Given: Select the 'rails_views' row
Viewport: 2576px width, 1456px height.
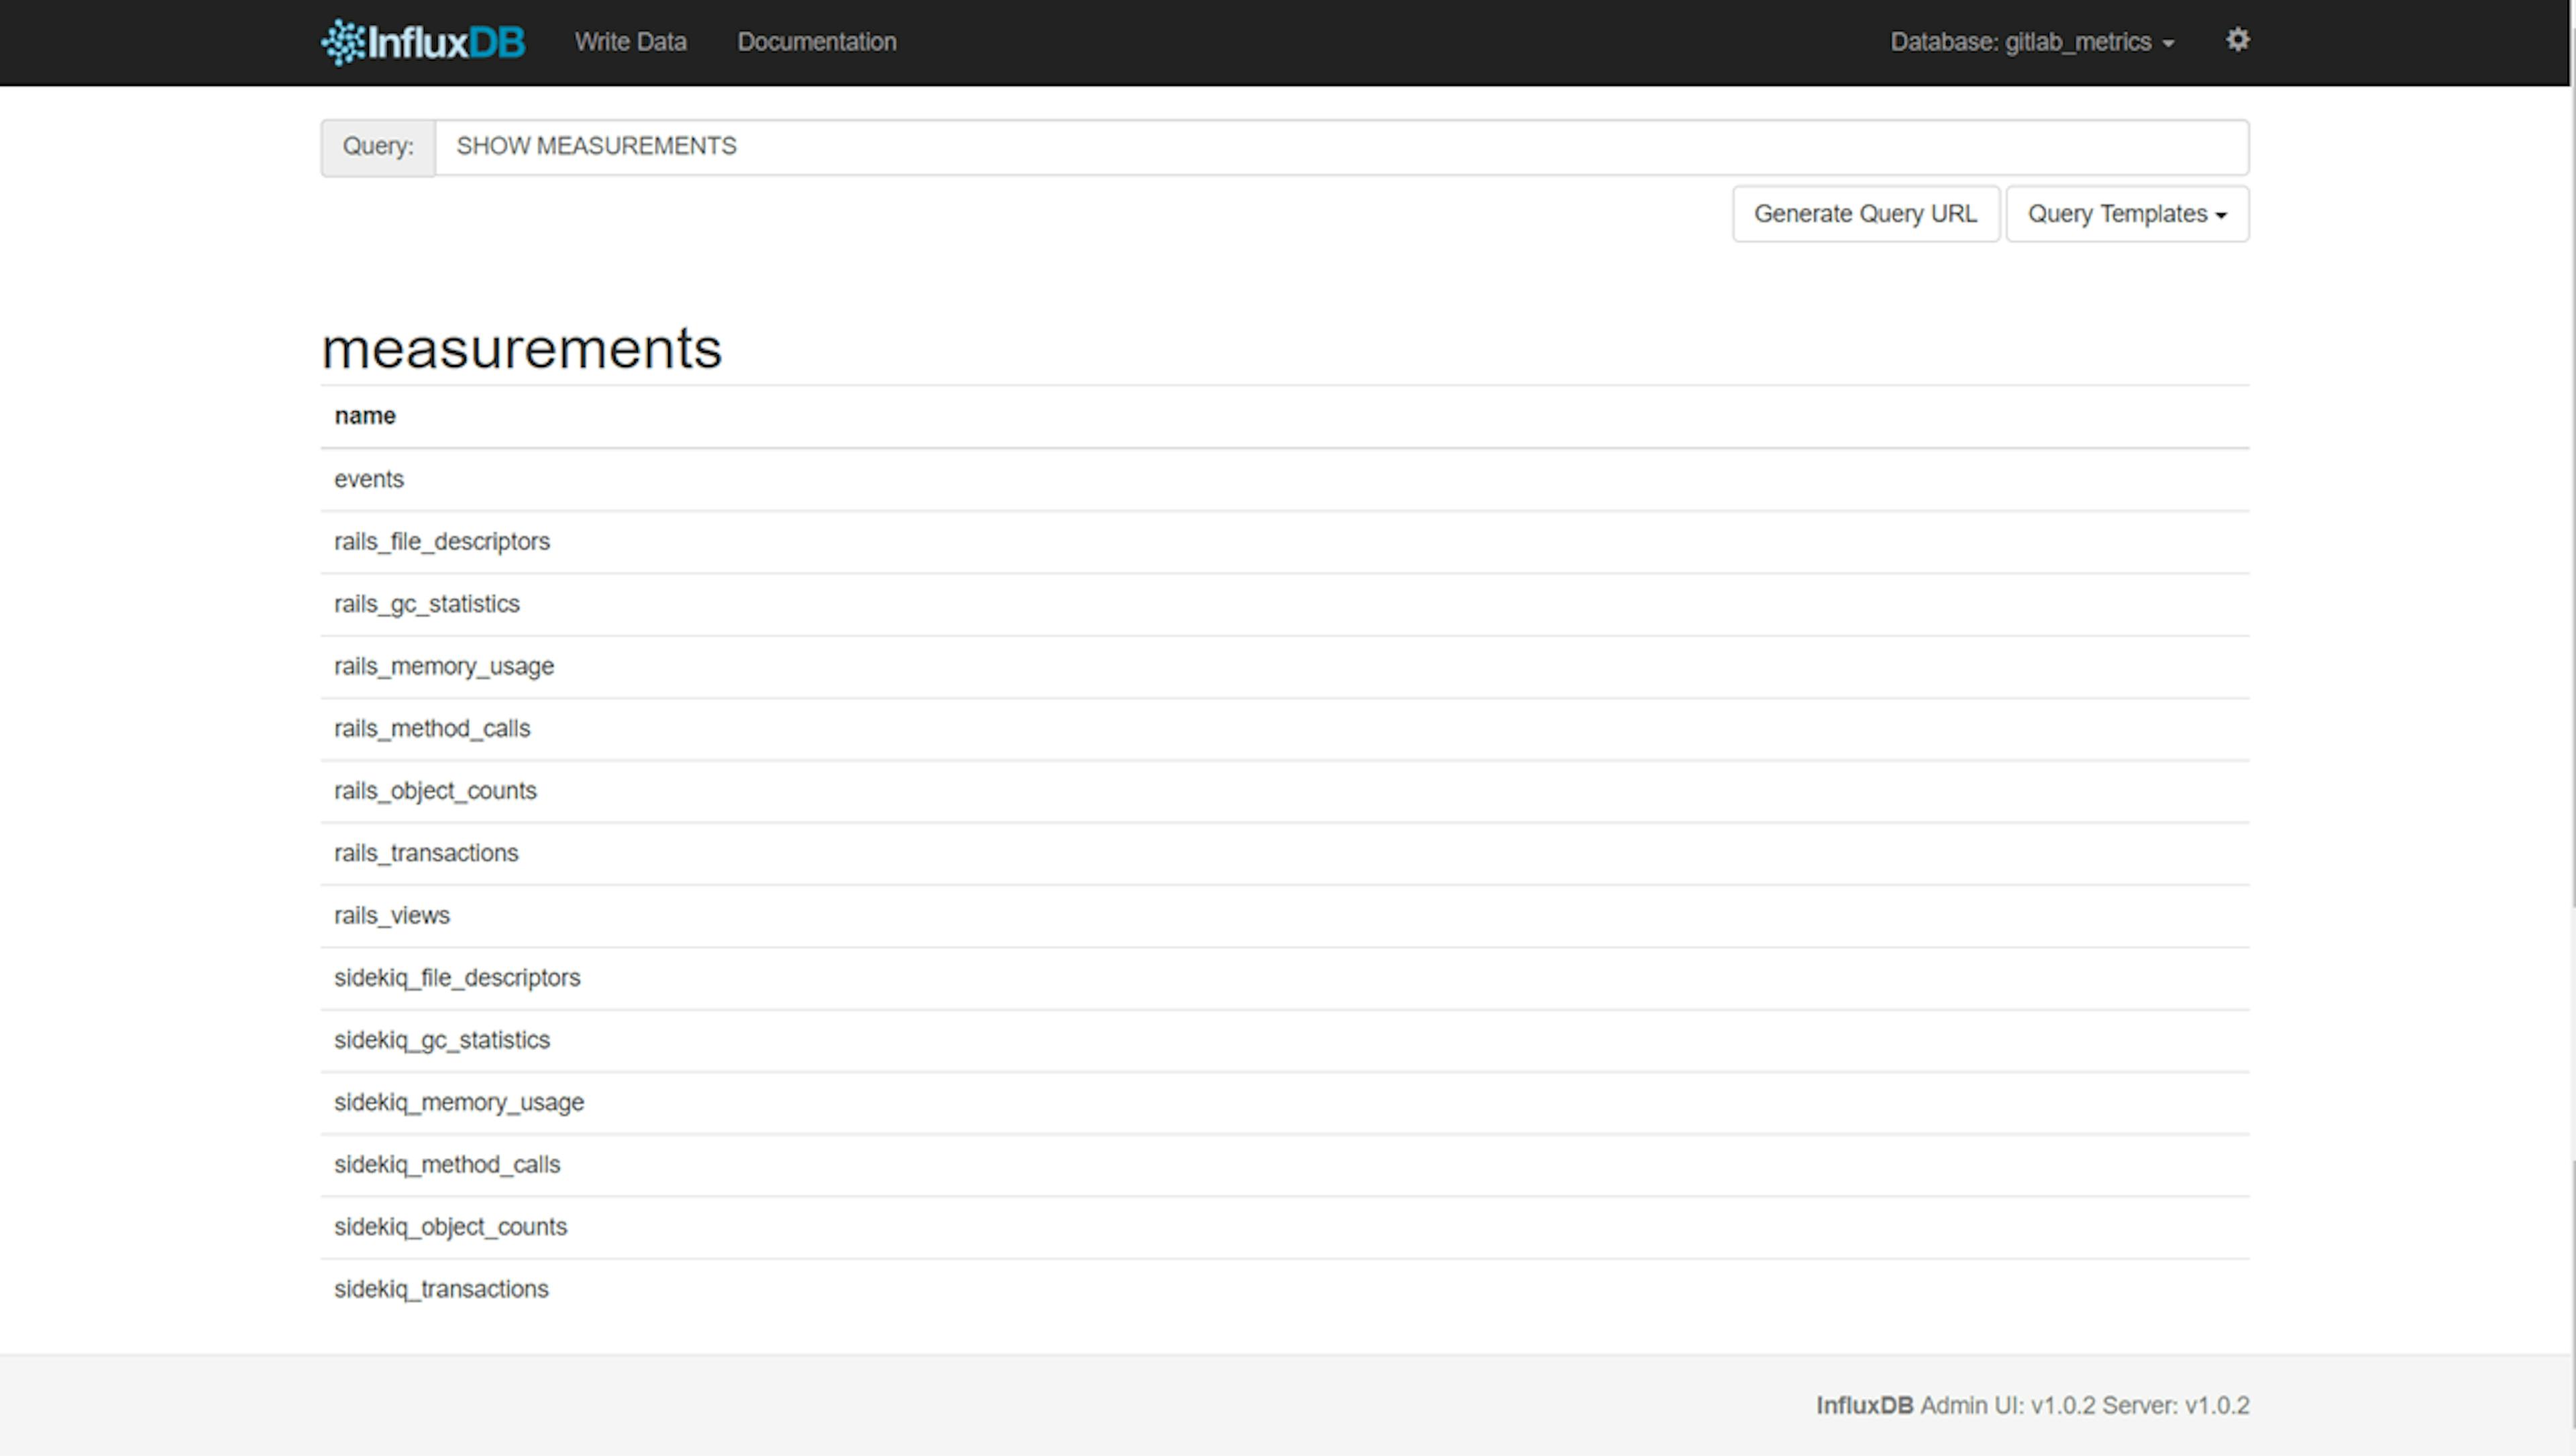Looking at the screenshot, I should click(x=1285, y=916).
